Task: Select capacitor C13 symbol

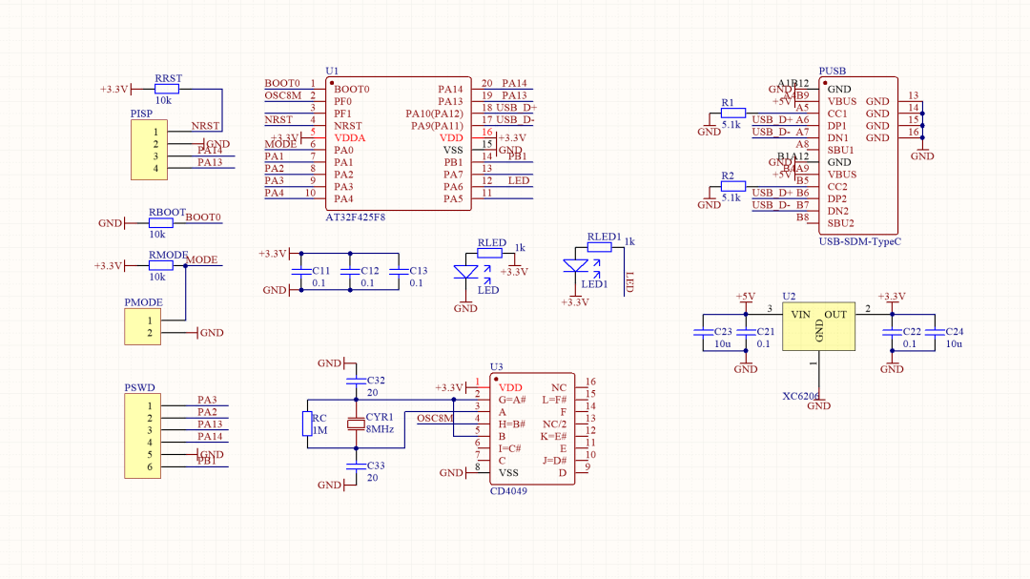Action: coord(399,272)
